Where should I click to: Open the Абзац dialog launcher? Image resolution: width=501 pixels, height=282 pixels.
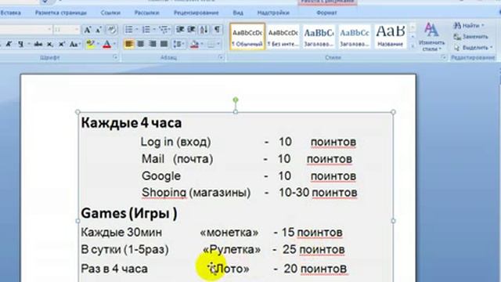pos(221,57)
